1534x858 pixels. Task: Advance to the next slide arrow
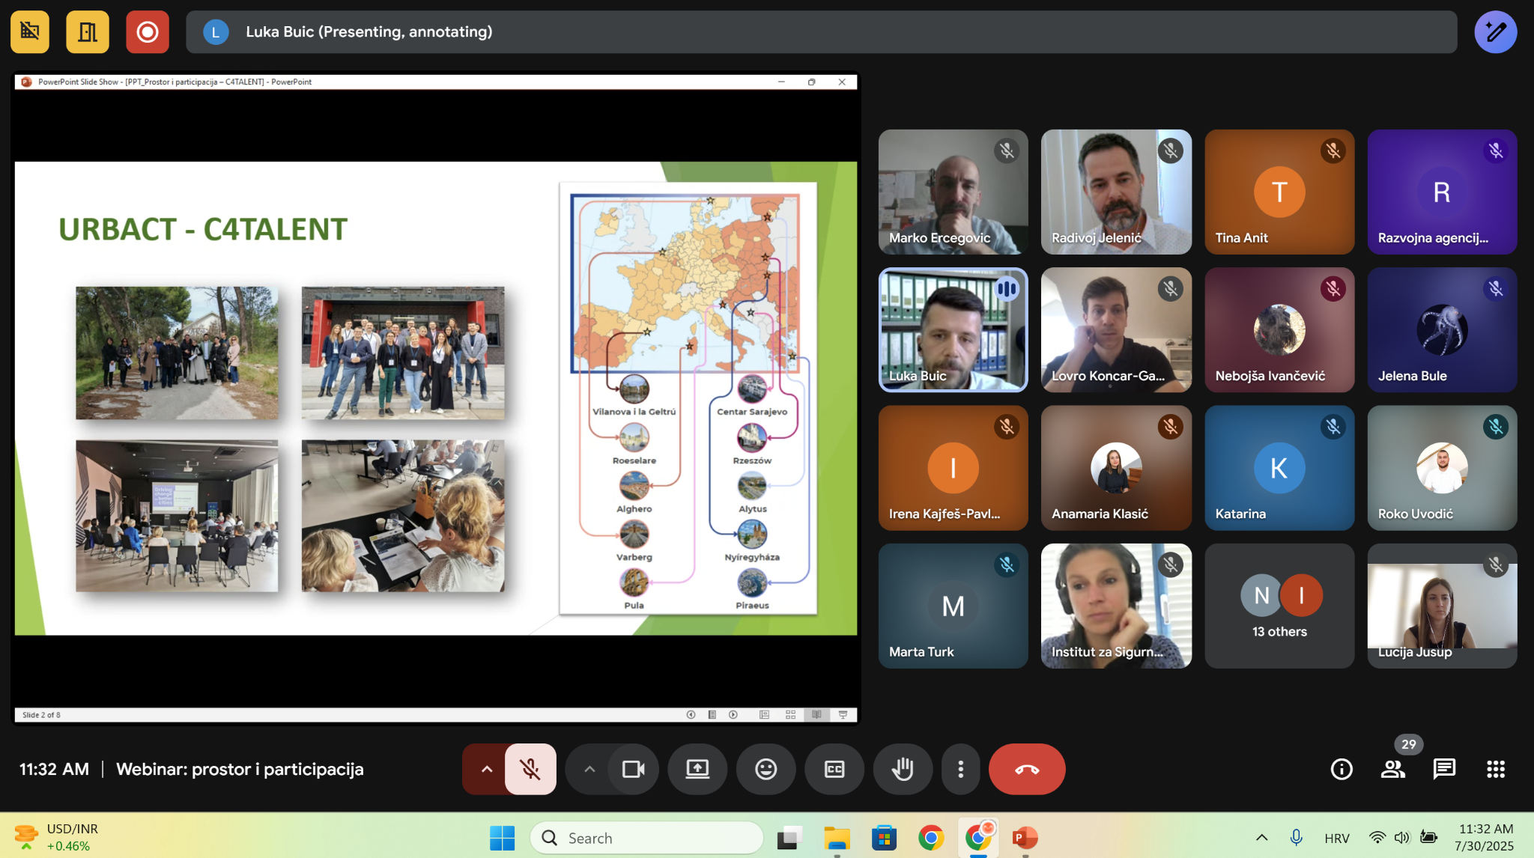[x=732, y=715]
